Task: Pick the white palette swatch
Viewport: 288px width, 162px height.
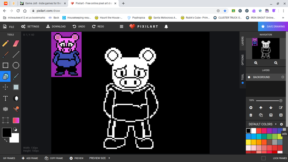Action: pyautogui.click(x=254, y=131)
